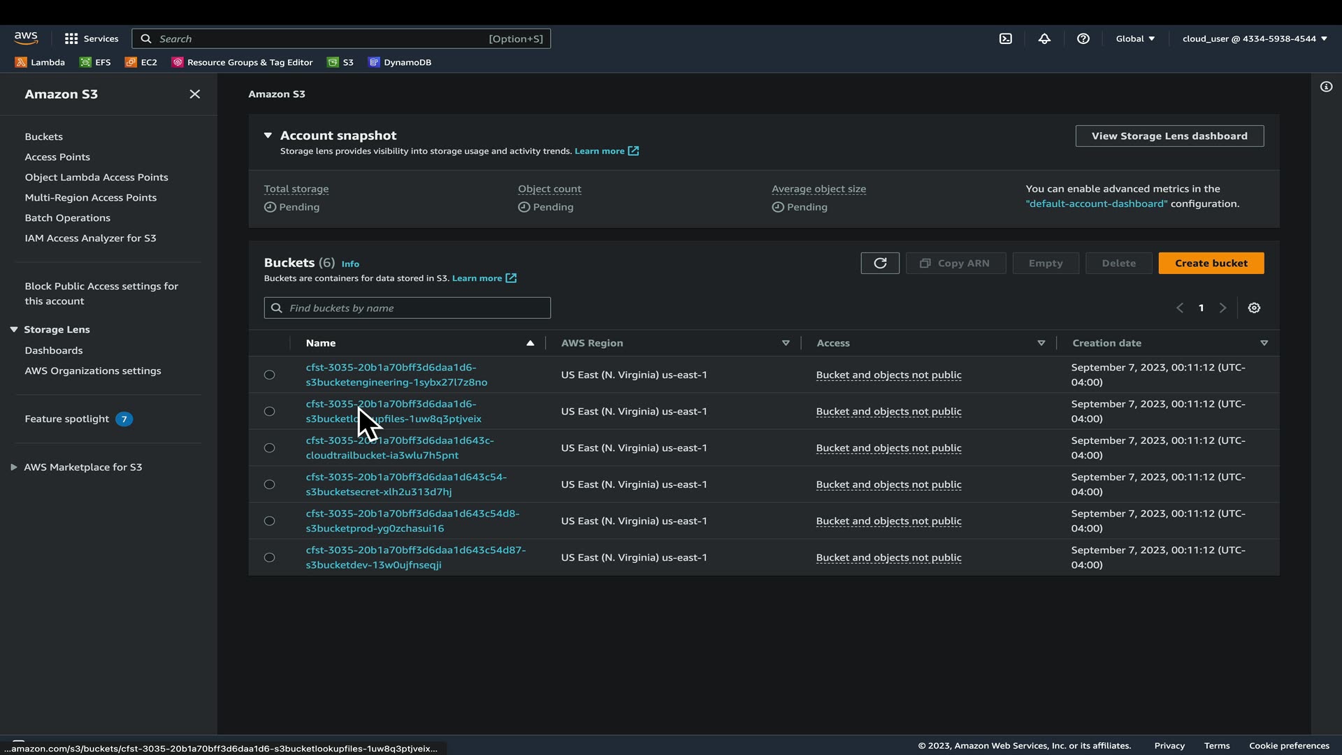Open the Global region dropdown
Viewport: 1342px width, 755px height.
tap(1135, 39)
